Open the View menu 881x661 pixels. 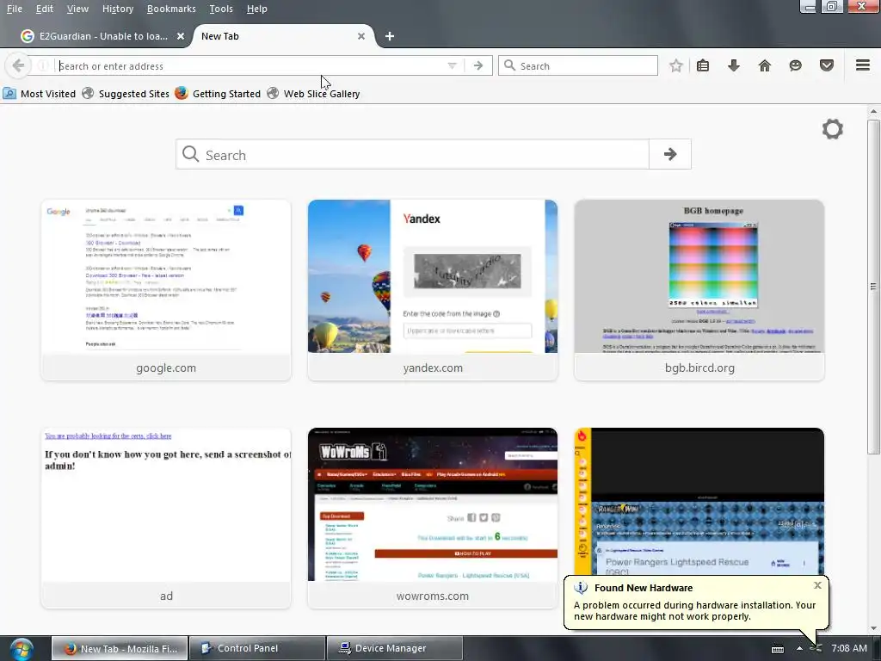pyautogui.click(x=77, y=9)
